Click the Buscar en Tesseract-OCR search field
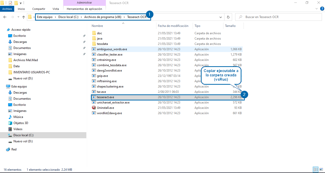The width and height of the screenshot is (325, 173). pyautogui.click(x=279, y=17)
